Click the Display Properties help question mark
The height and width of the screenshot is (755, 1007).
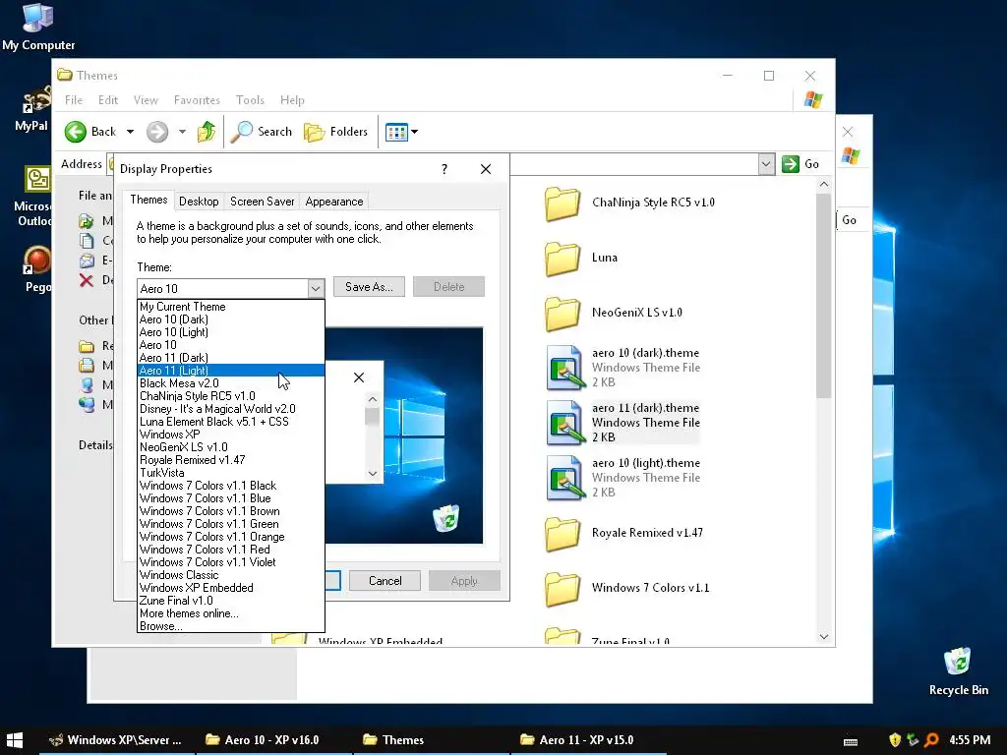click(x=444, y=169)
